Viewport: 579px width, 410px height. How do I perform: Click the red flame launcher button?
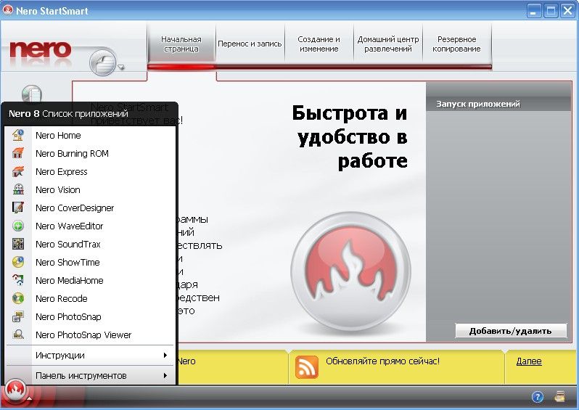[15, 390]
